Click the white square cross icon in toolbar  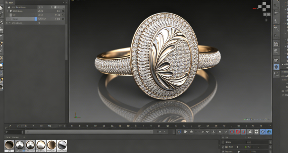256,132
